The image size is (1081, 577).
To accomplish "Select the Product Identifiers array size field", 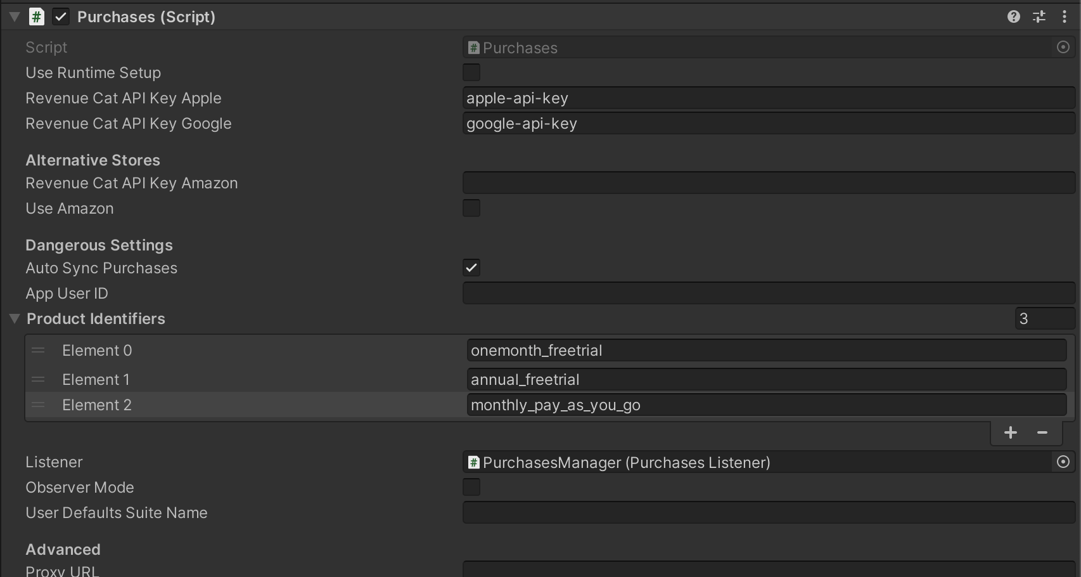I will tap(1044, 319).
